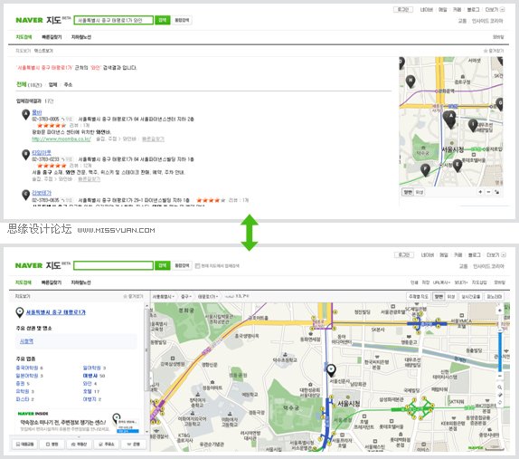Select pin F on the results mini map

[x=425, y=169]
